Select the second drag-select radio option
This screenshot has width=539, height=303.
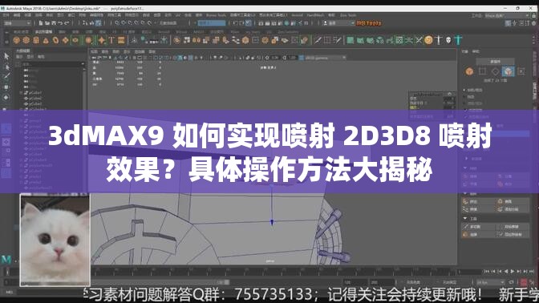(464, 97)
